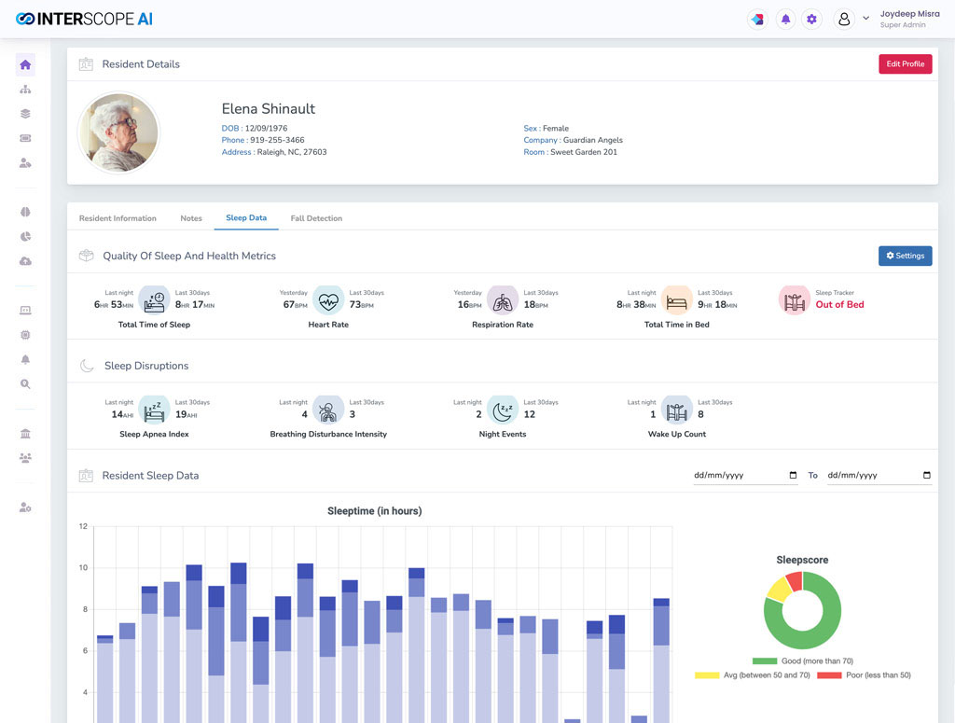
Task: Click the Company value Guardian Angels
Action: pos(592,140)
